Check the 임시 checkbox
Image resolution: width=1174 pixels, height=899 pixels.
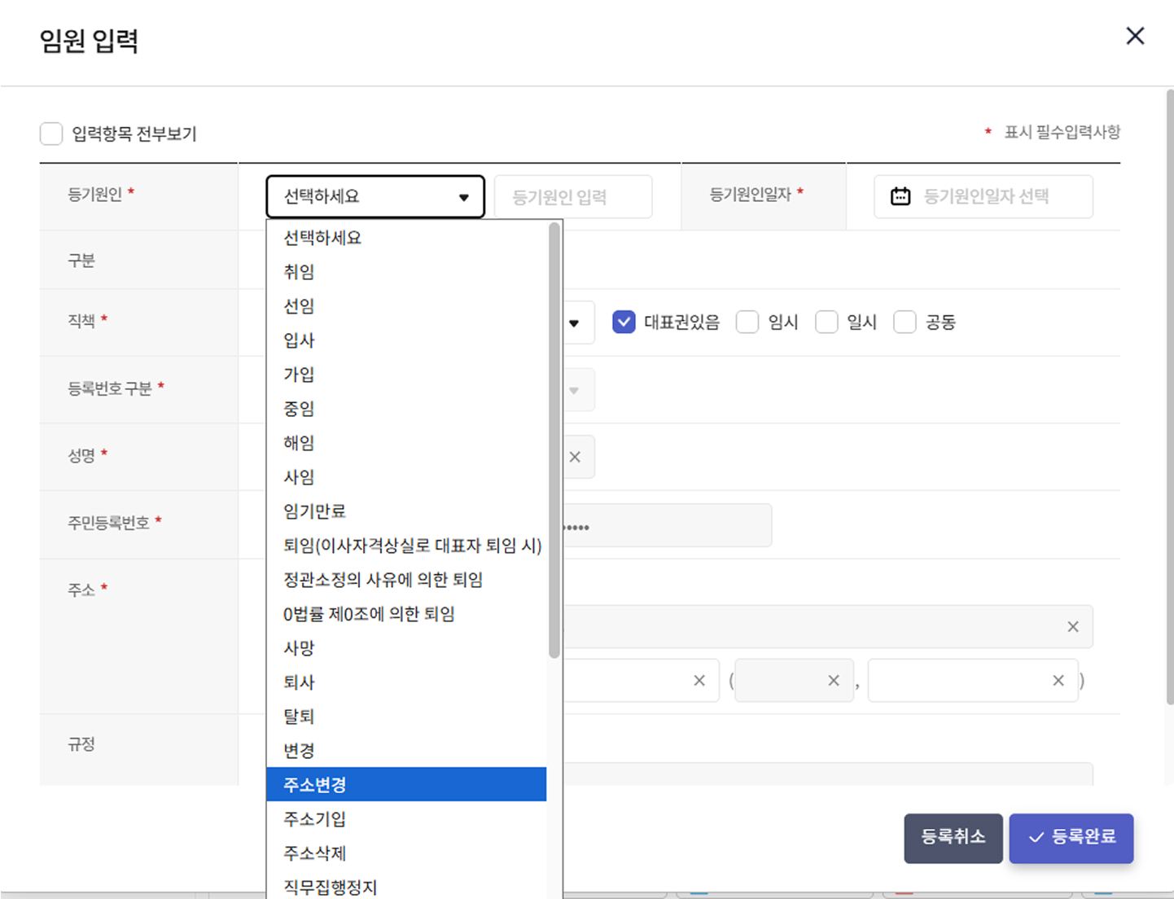pos(747,322)
